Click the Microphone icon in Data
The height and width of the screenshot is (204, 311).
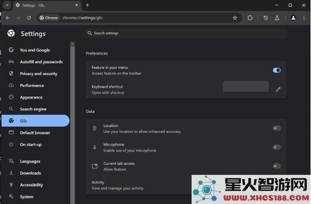click(95, 147)
